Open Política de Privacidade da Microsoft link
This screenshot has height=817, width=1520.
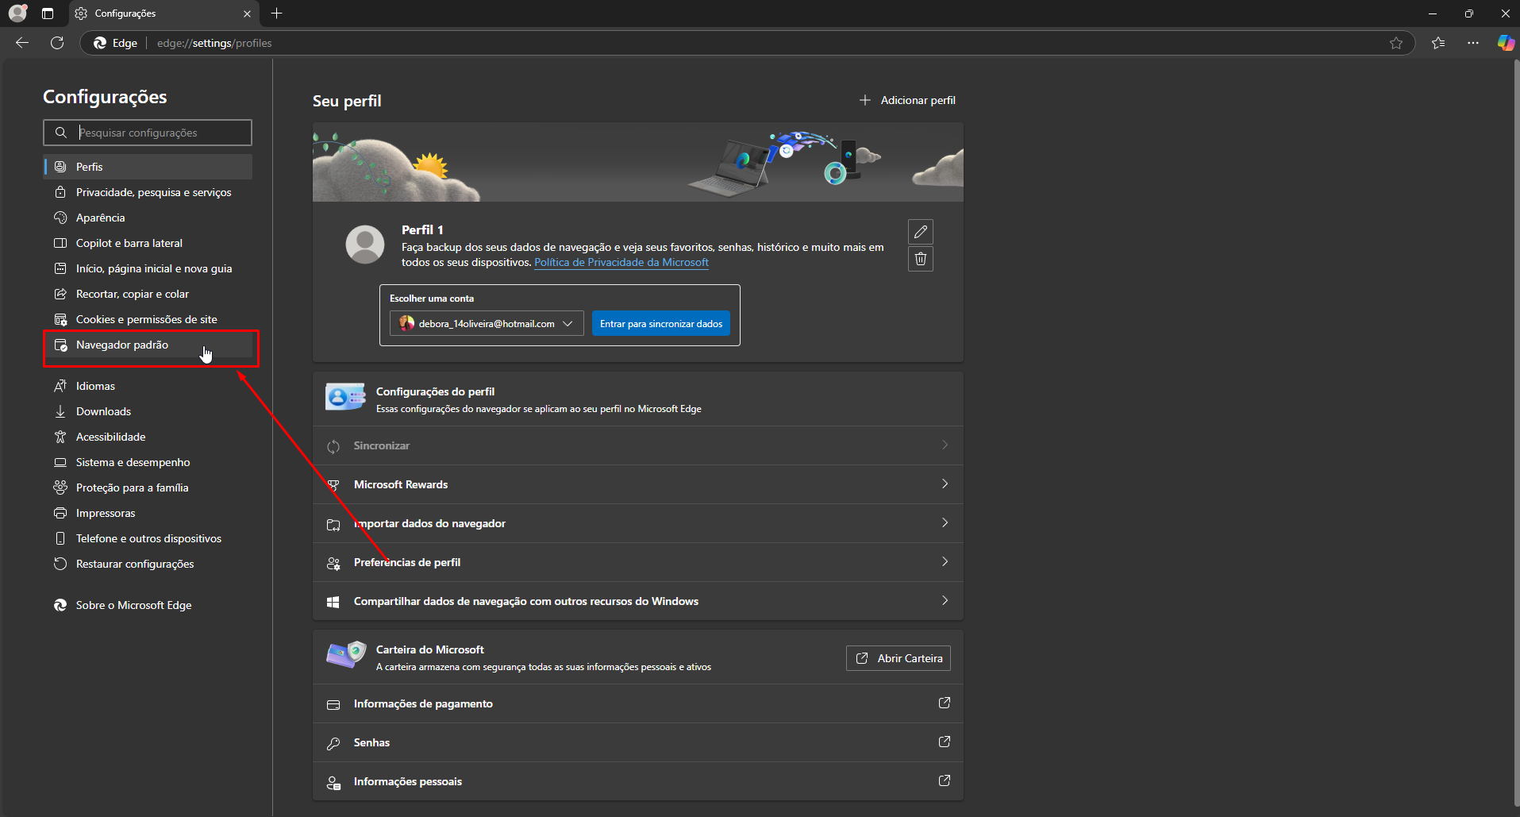click(x=621, y=263)
